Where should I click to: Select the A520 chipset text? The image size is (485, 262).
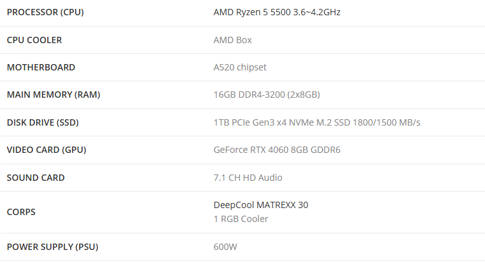tap(240, 67)
